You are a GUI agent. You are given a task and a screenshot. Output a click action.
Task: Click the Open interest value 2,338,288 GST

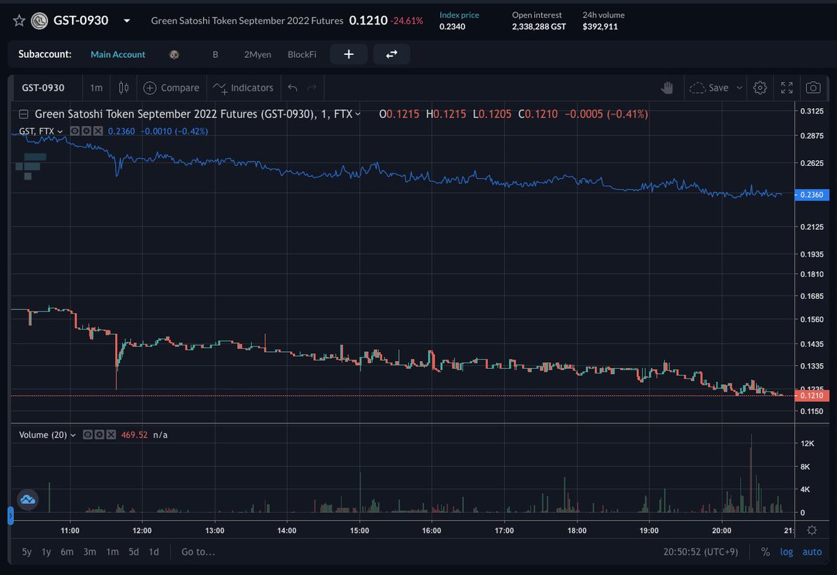click(x=539, y=27)
